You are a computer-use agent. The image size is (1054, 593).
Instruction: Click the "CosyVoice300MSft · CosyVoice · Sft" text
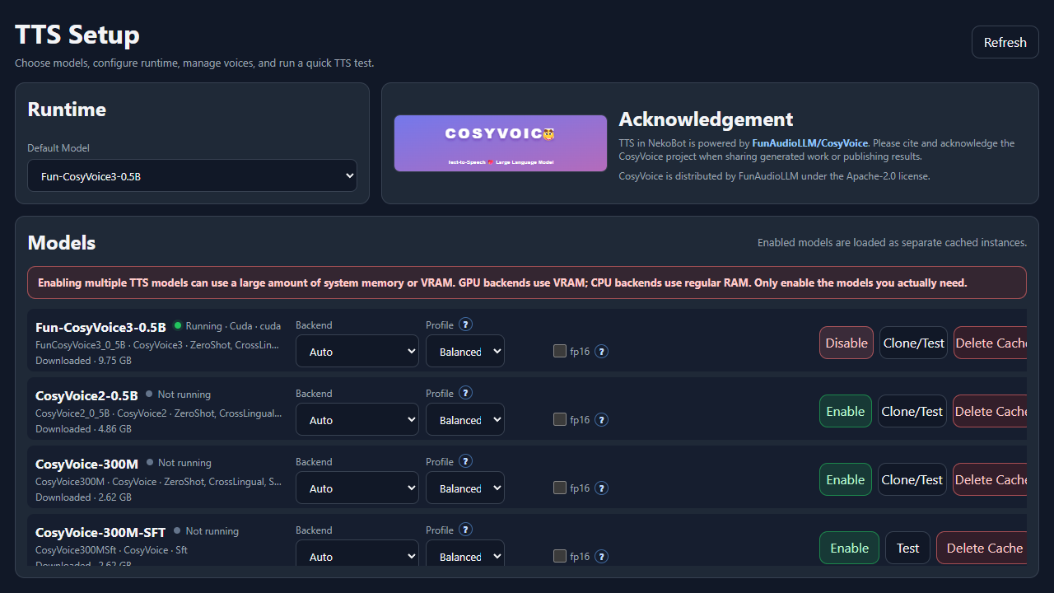pos(111,549)
